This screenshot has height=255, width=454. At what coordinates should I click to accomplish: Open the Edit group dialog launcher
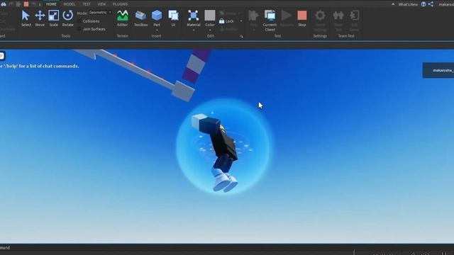pyautogui.click(x=241, y=36)
